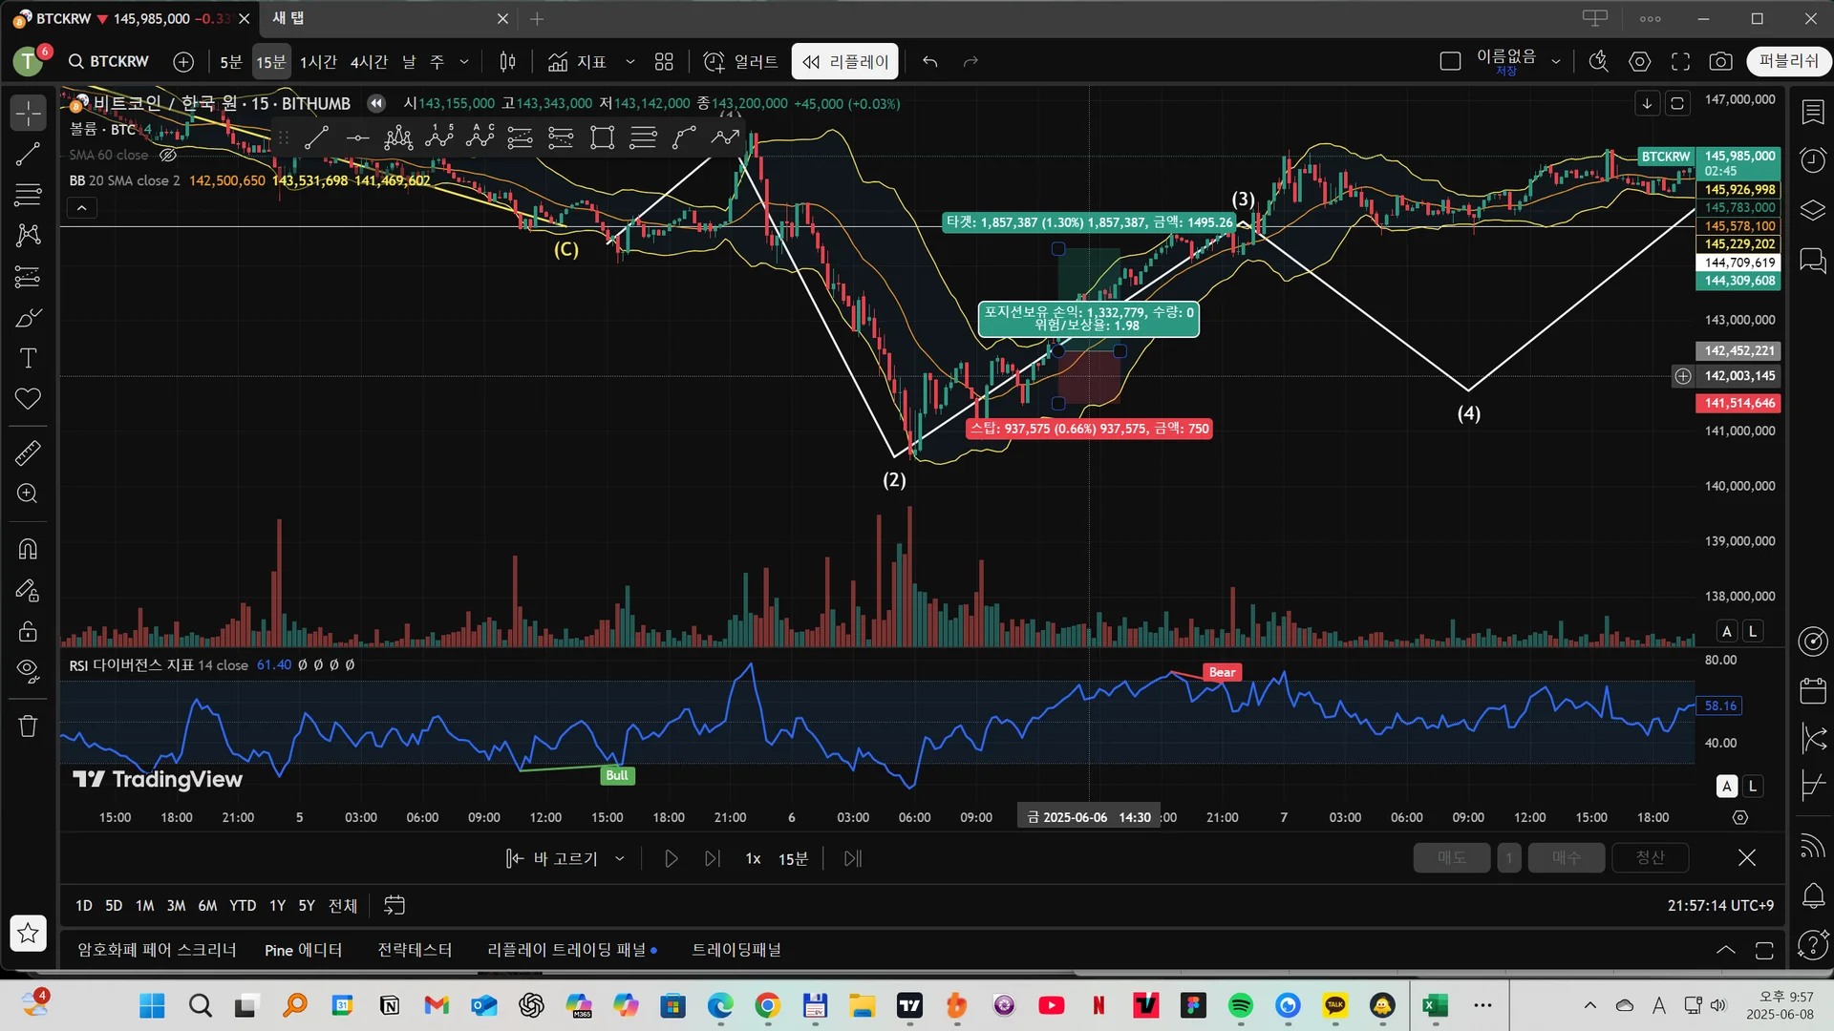This screenshot has height=1031, width=1834.
Task: Toggle the lock all drawings icon
Action: tap(28, 631)
